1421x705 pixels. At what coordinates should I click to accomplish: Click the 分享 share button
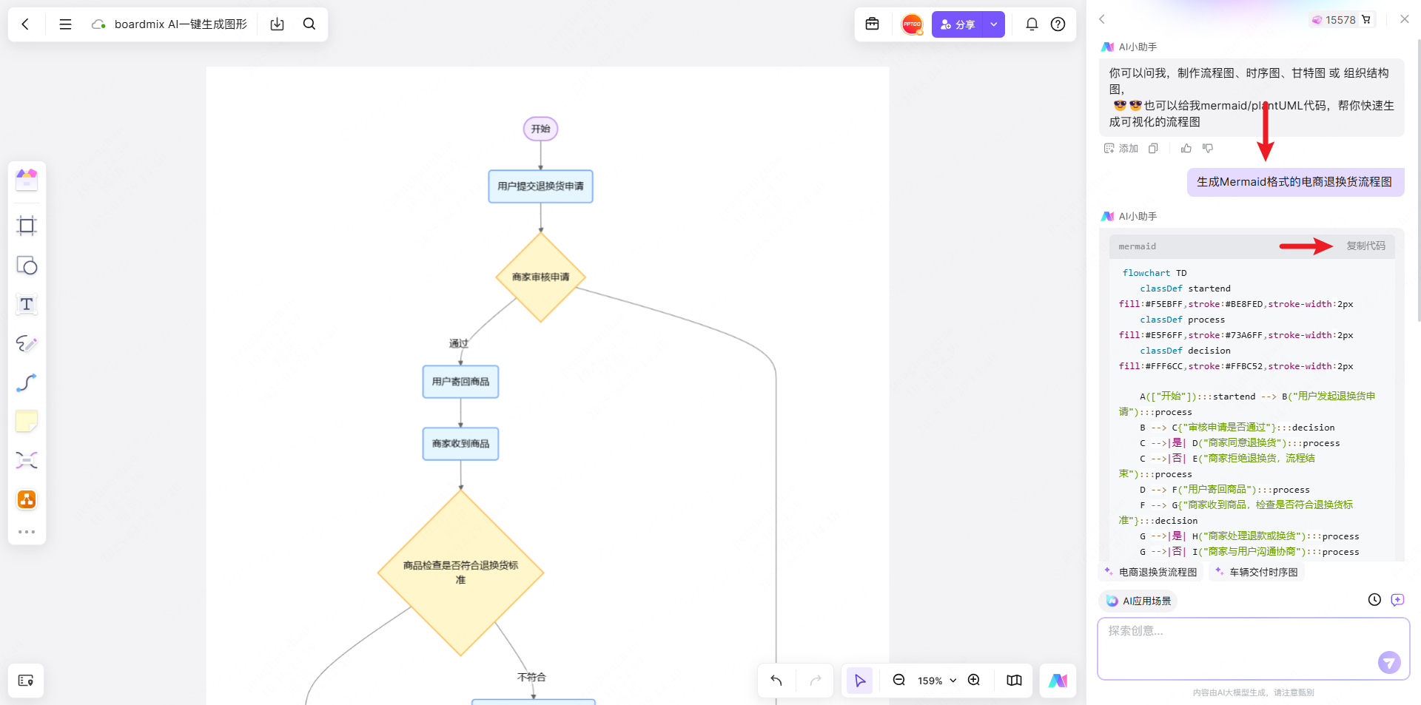[x=958, y=24]
